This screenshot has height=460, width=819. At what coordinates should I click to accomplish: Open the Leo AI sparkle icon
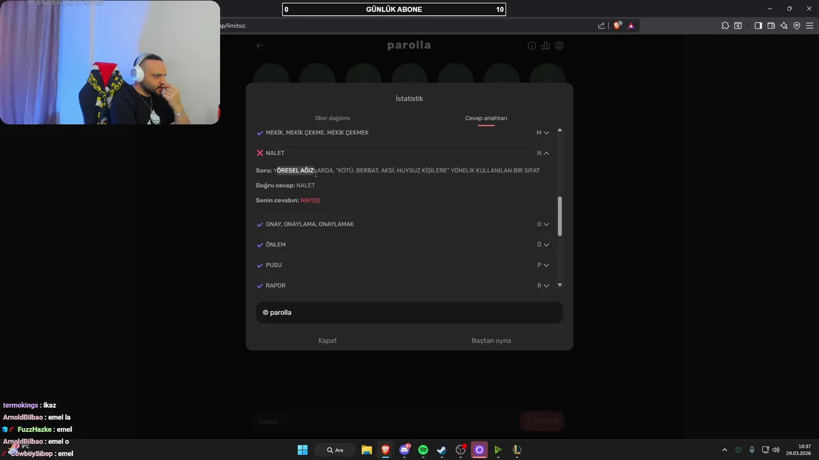coord(784,26)
